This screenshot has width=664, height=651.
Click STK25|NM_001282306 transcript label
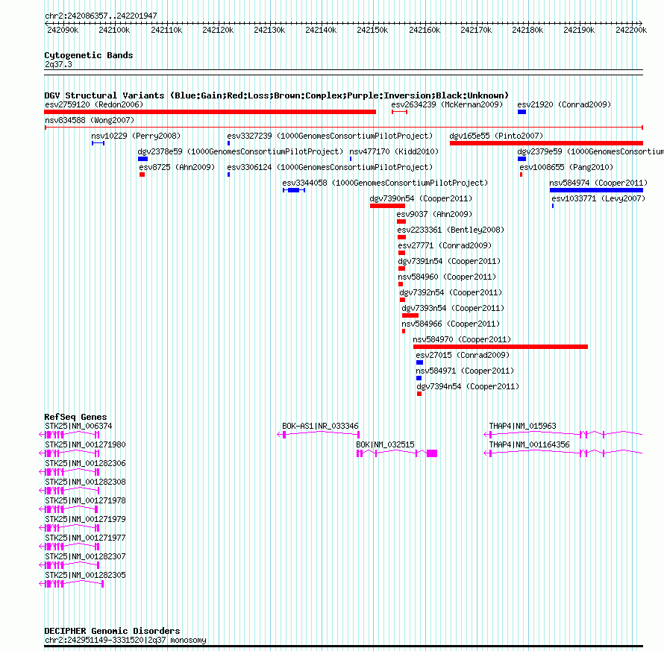[85, 463]
